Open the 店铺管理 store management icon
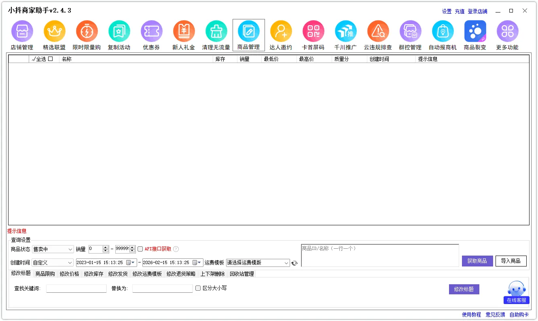The width and height of the screenshot is (538, 321). coord(22,31)
